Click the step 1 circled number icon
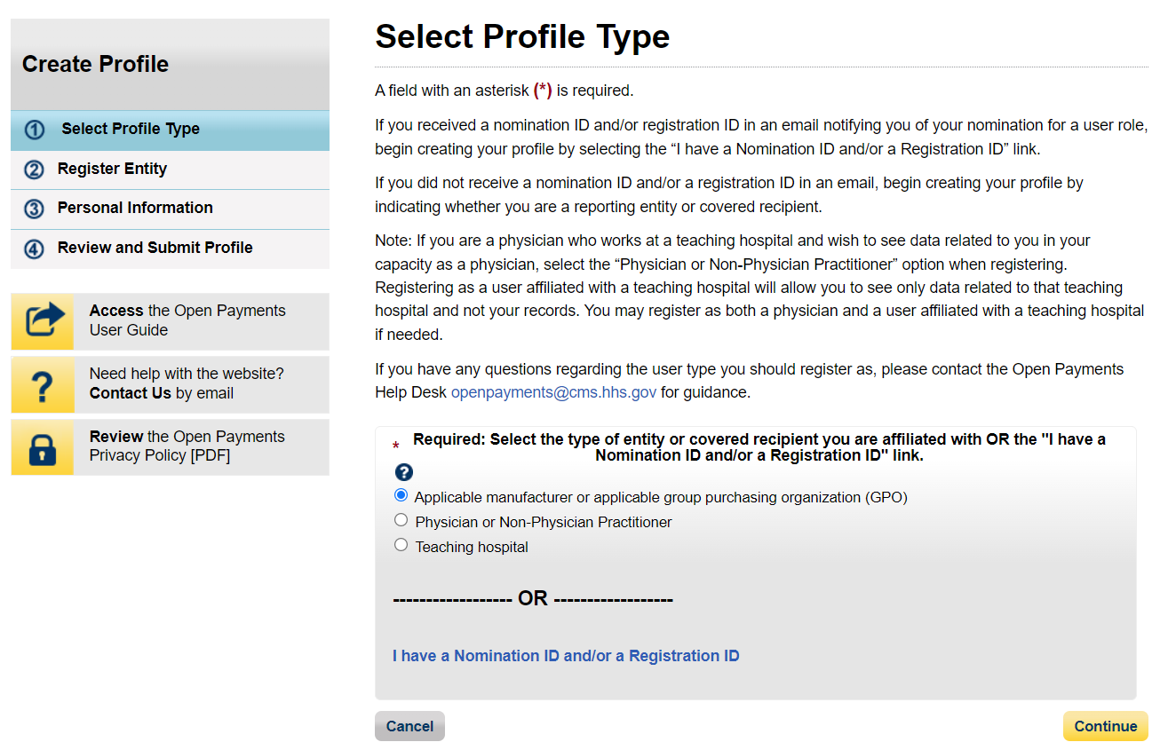This screenshot has width=1160, height=750. pyautogui.click(x=35, y=130)
